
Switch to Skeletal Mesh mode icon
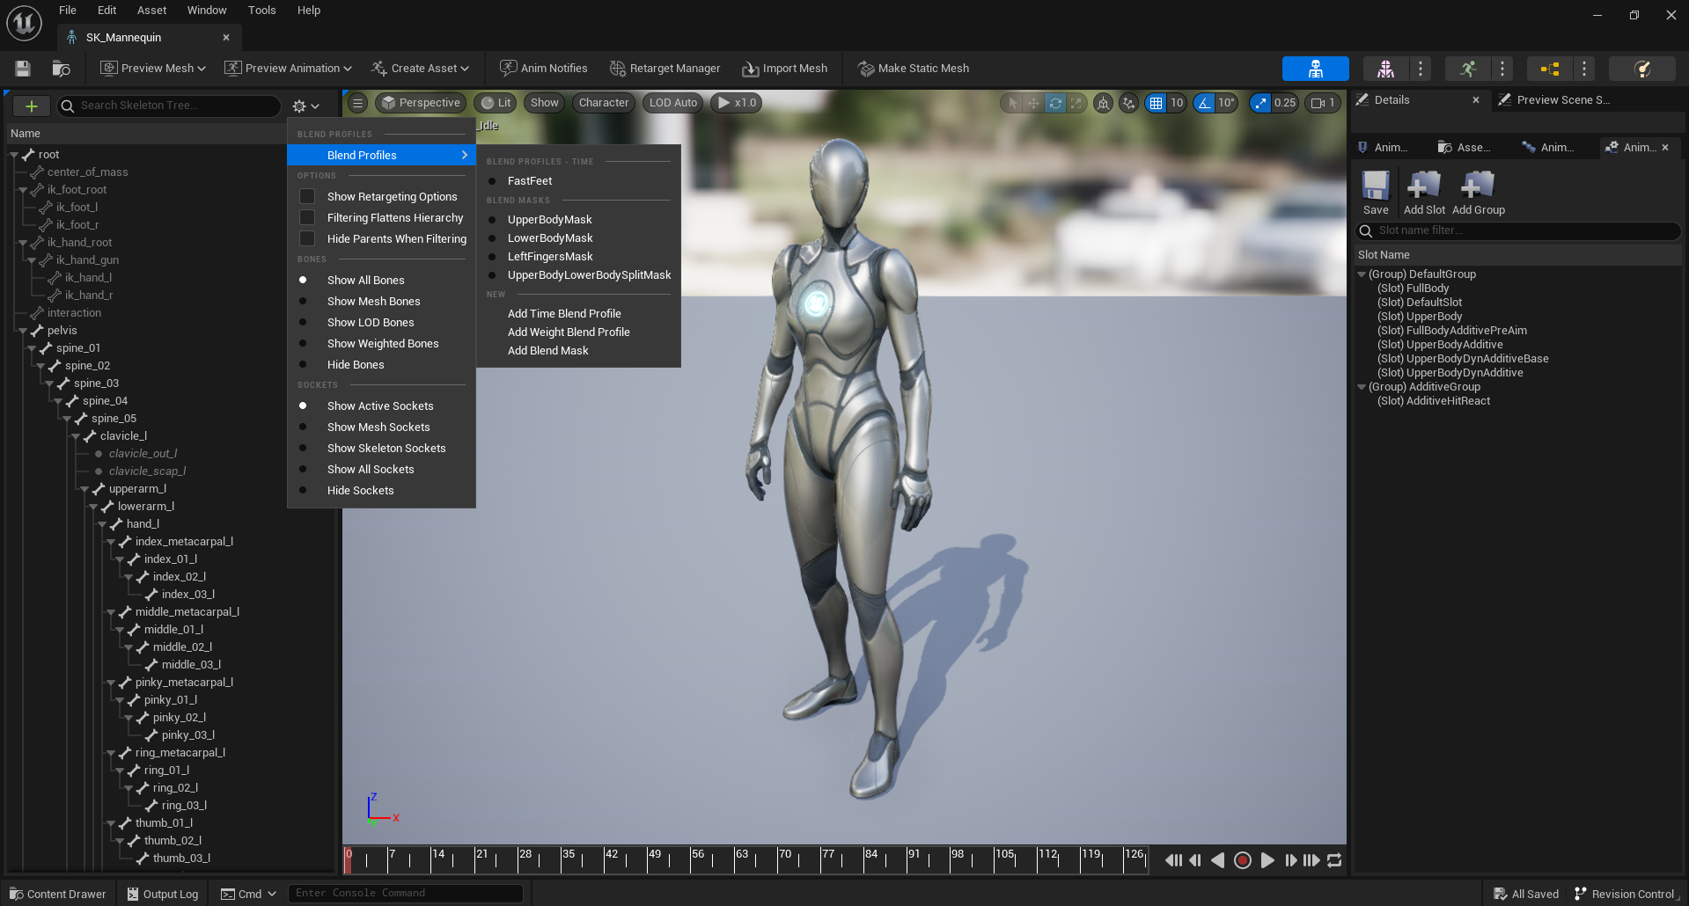1385,69
